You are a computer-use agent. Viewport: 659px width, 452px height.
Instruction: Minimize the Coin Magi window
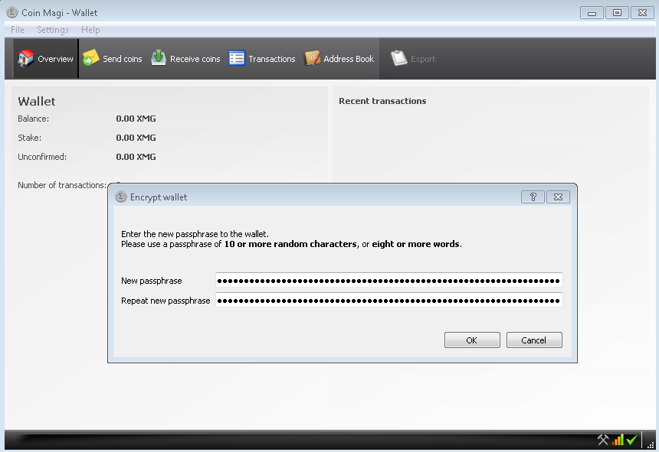click(592, 13)
